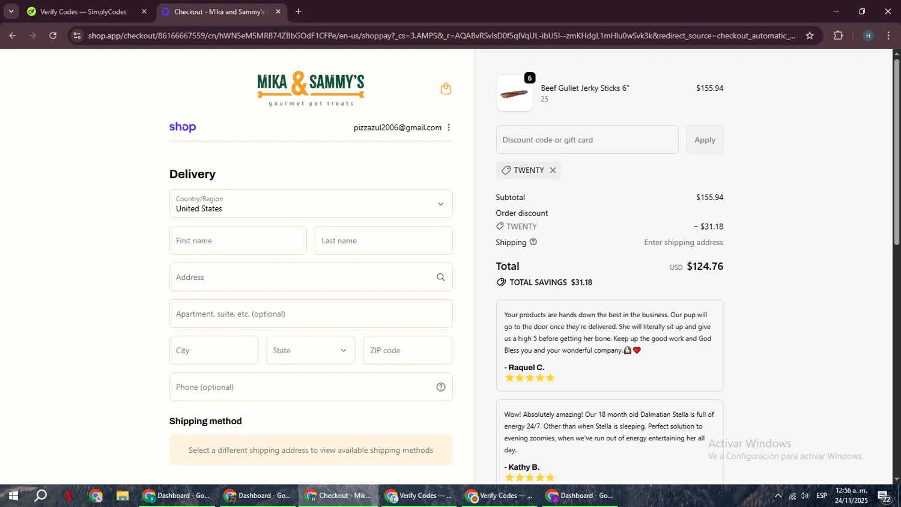Click Raquel C. review name
901x507 pixels.
(x=524, y=367)
